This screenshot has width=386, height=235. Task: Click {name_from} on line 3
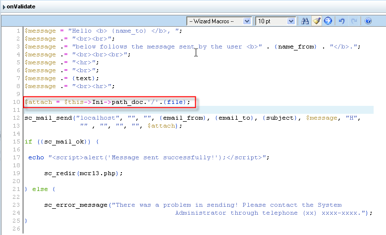tap(296, 47)
